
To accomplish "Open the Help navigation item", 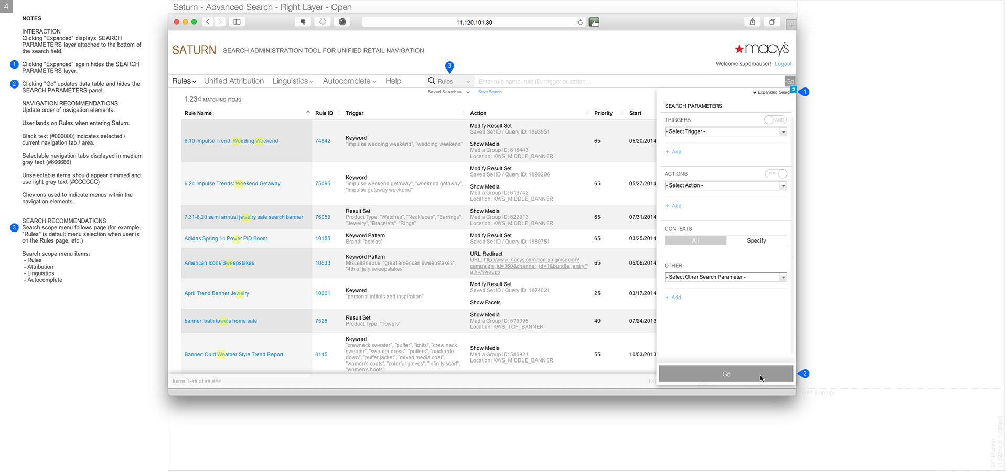I will tap(393, 81).
